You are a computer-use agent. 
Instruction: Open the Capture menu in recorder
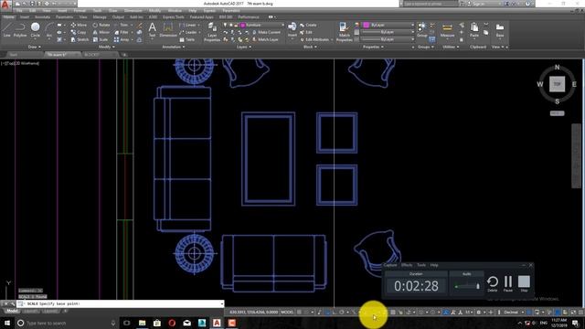[x=390, y=265]
